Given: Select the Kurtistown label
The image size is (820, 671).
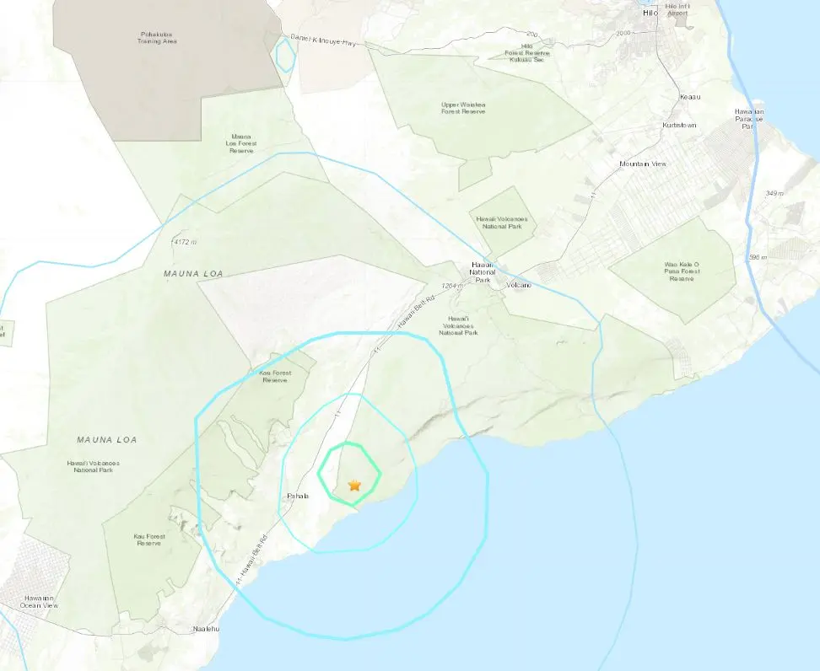Looking at the screenshot, I should click(x=679, y=126).
